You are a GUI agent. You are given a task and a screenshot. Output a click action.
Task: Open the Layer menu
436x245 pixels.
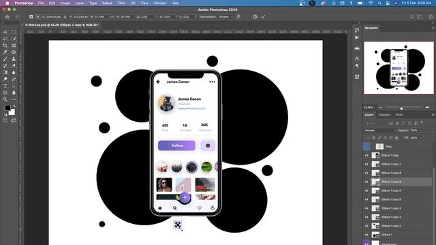tap(79, 3)
